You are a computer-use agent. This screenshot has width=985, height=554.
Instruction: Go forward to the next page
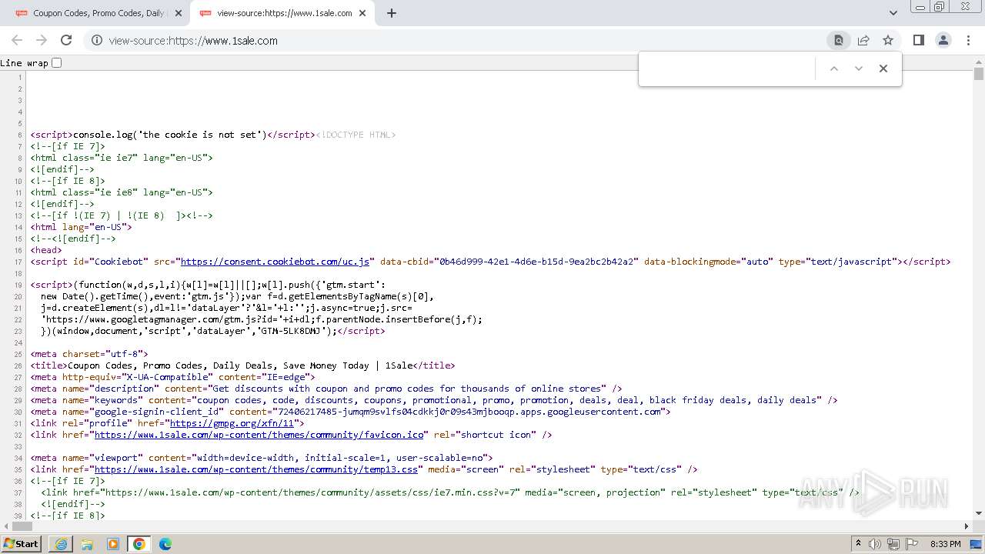[42, 40]
